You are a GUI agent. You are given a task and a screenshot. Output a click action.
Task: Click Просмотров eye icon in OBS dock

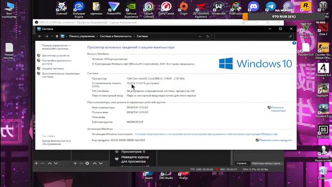click(x=117, y=152)
